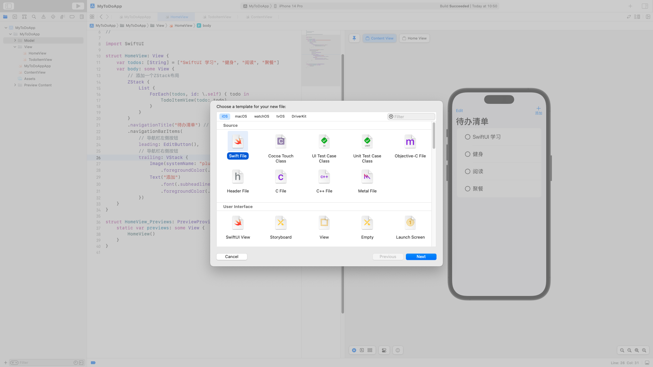This screenshot has width=653, height=367.
Task: Switch to the watchOS platform tab
Action: [x=261, y=116]
